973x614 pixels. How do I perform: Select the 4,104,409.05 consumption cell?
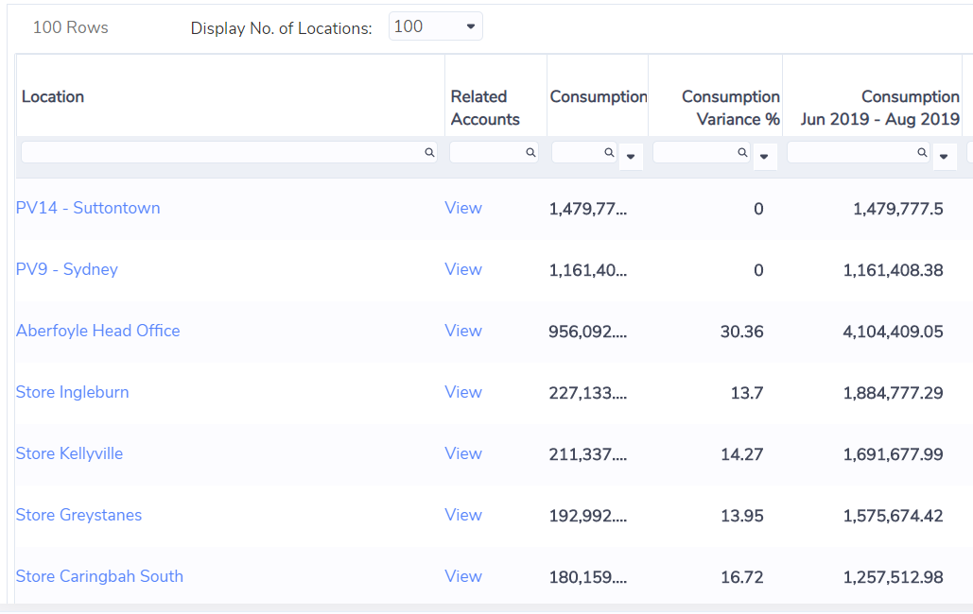(x=893, y=332)
